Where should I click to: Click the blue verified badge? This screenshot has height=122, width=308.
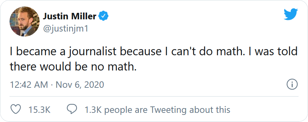pos(104,16)
